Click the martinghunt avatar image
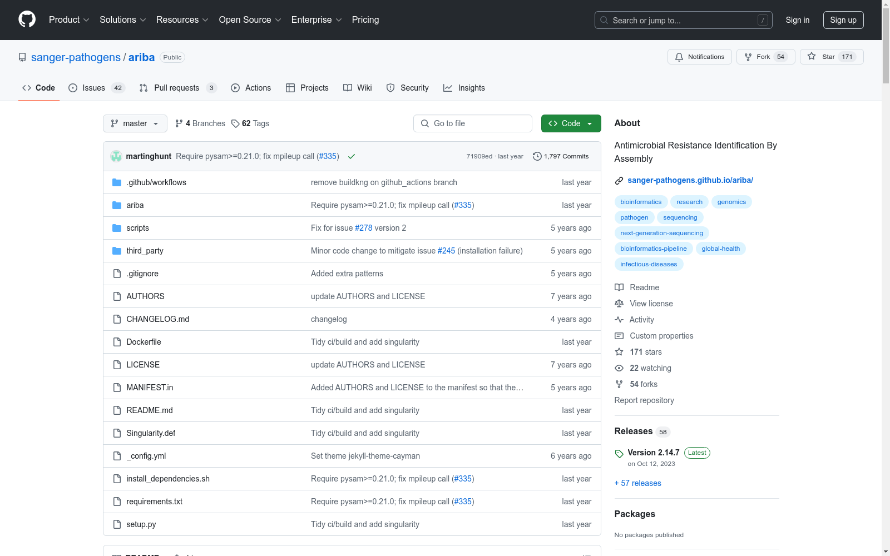 click(116, 156)
